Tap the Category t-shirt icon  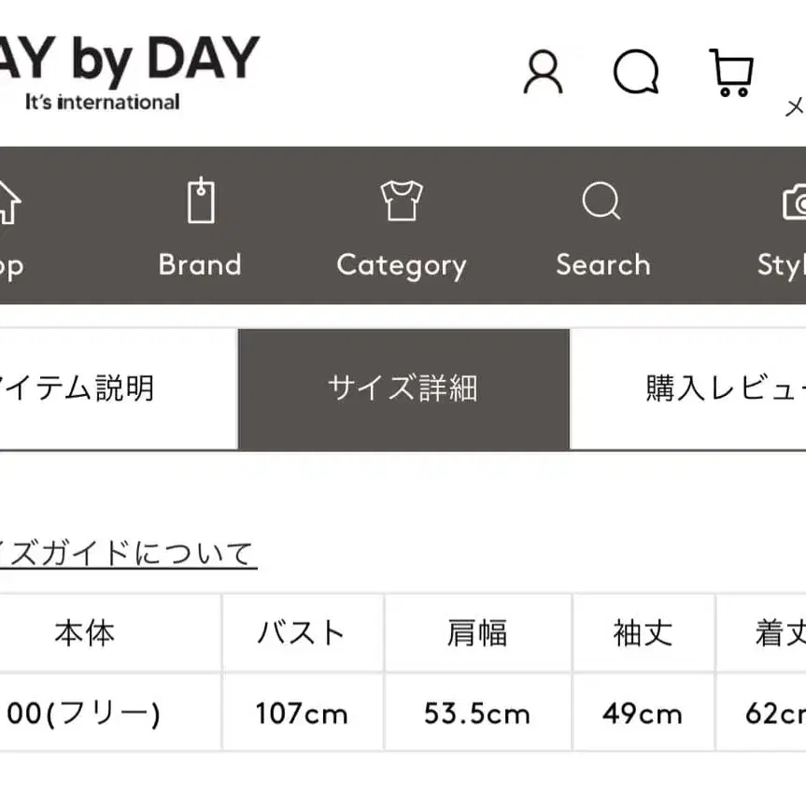402,201
